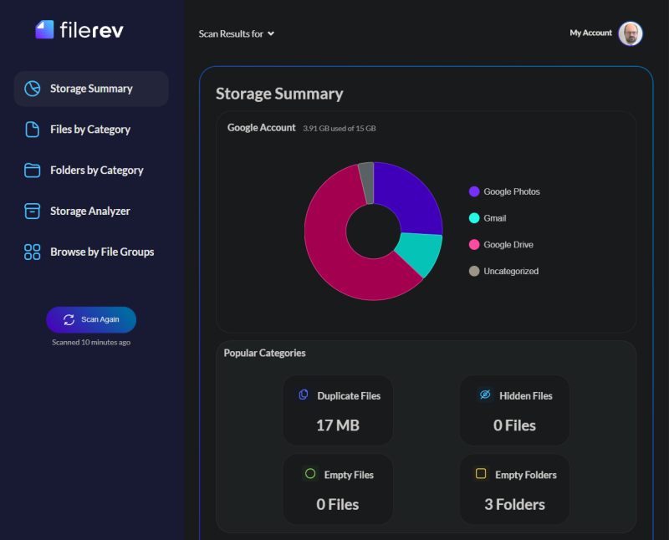Click the Uncategorized legend label
Viewport: 669px width, 540px height.
[511, 271]
